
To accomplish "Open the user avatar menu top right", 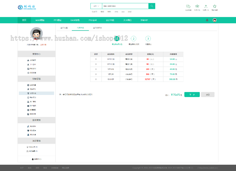I will tap(214, 20).
